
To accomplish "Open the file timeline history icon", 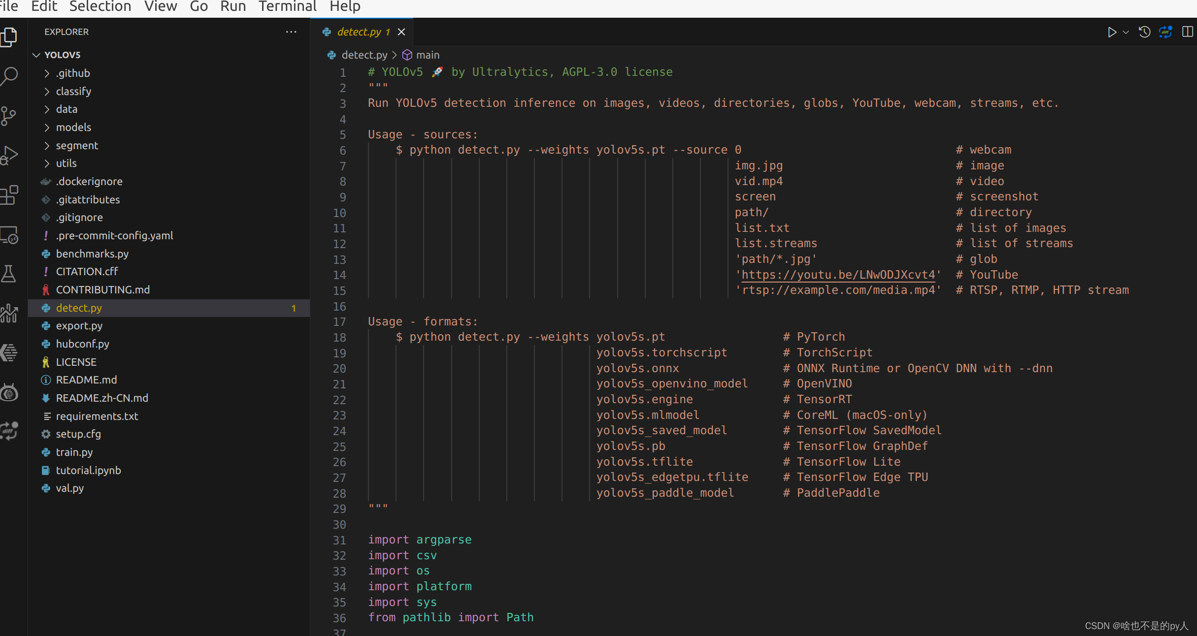I will [x=1144, y=32].
